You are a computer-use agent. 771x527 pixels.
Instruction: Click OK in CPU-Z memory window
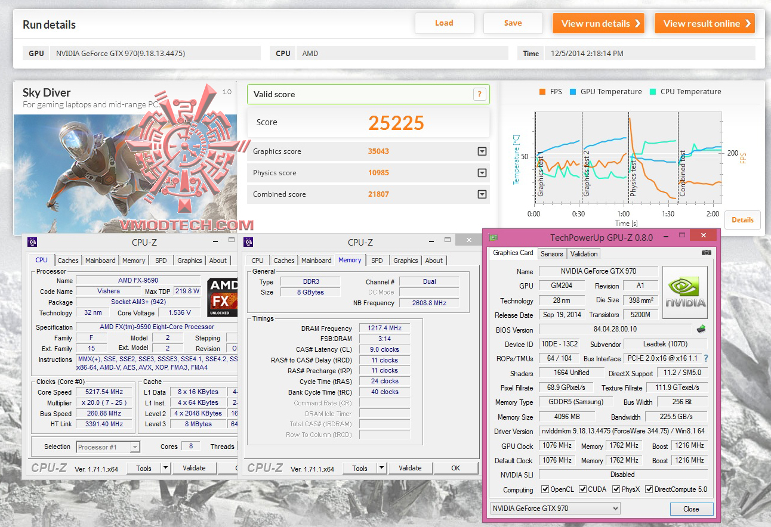point(456,468)
